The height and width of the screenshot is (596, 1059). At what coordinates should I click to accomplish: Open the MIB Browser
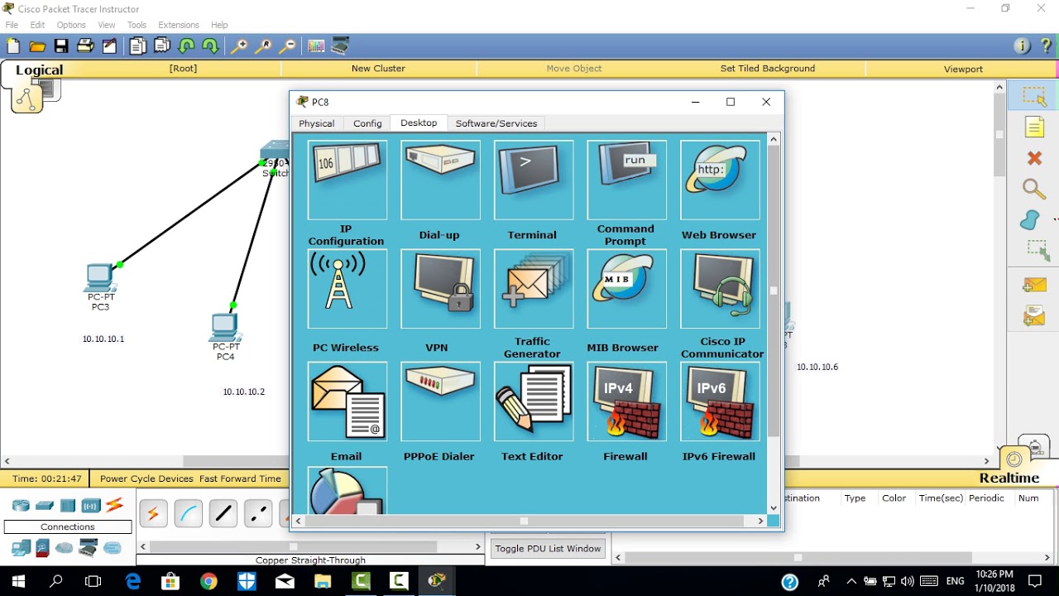point(626,289)
